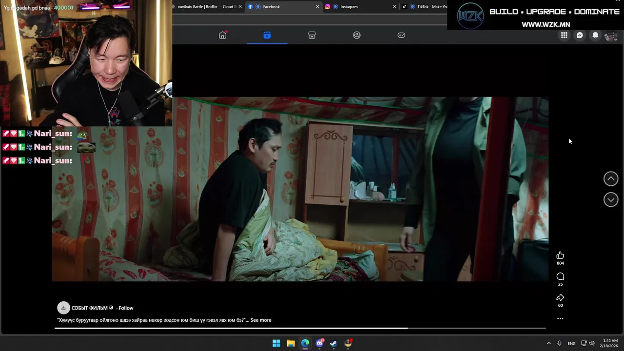Select the Facebook Video tab icon

pos(267,35)
